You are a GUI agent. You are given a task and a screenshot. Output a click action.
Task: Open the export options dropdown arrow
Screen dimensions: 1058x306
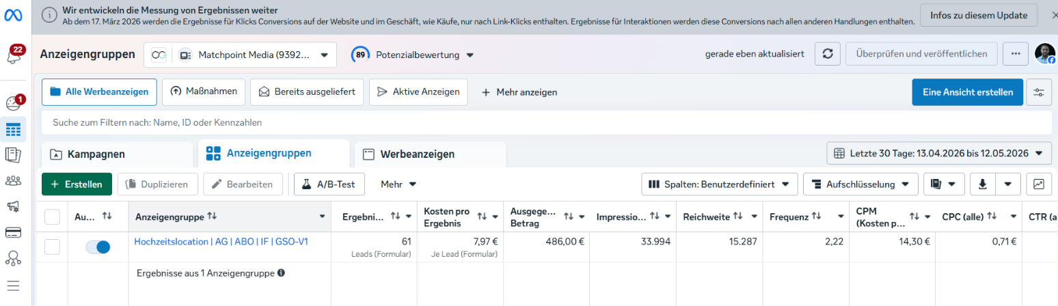[x=1009, y=184]
